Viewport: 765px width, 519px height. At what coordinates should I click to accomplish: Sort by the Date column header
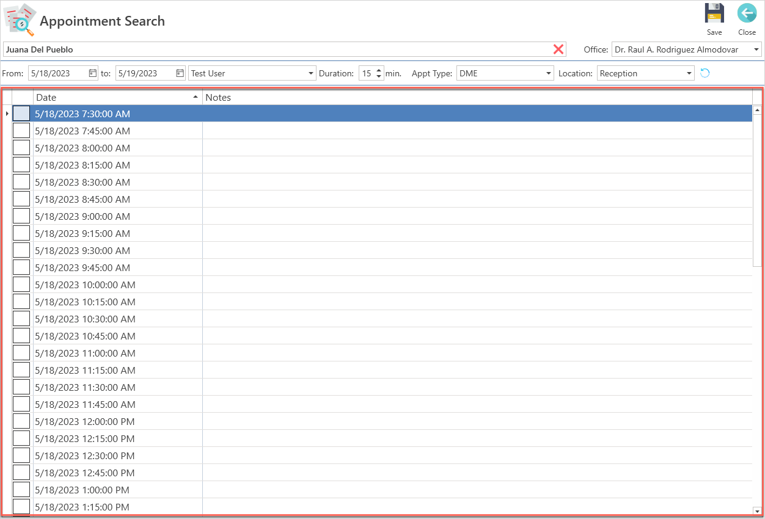pyautogui.click(x=117, y=97)
